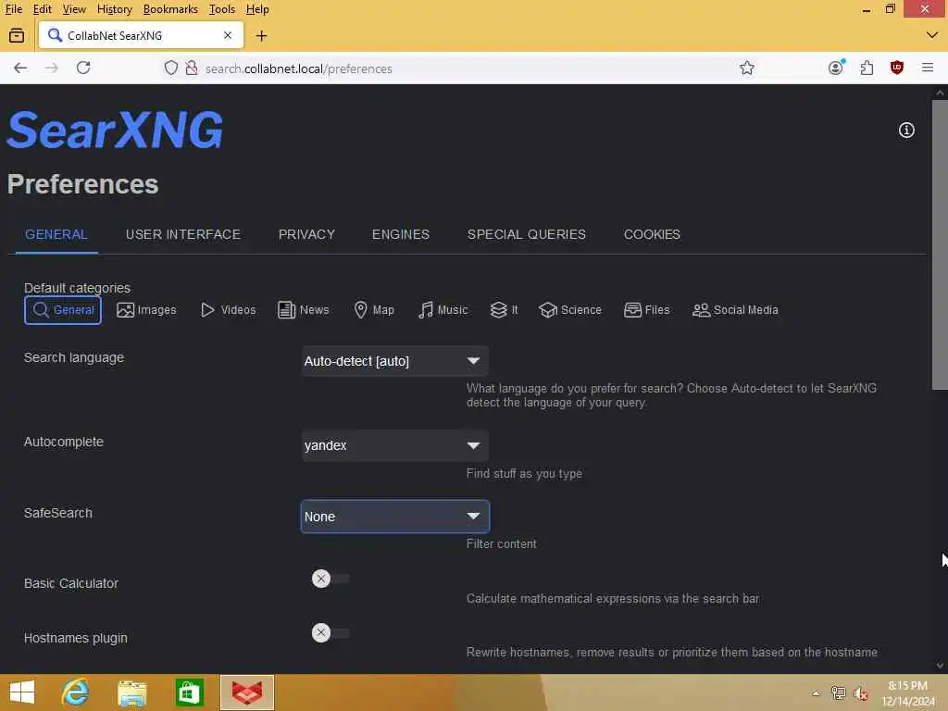The width and height of the screenshot is (948, 711).
Task: Click the scrollbar down arrow
Action: tap(940, 666)
